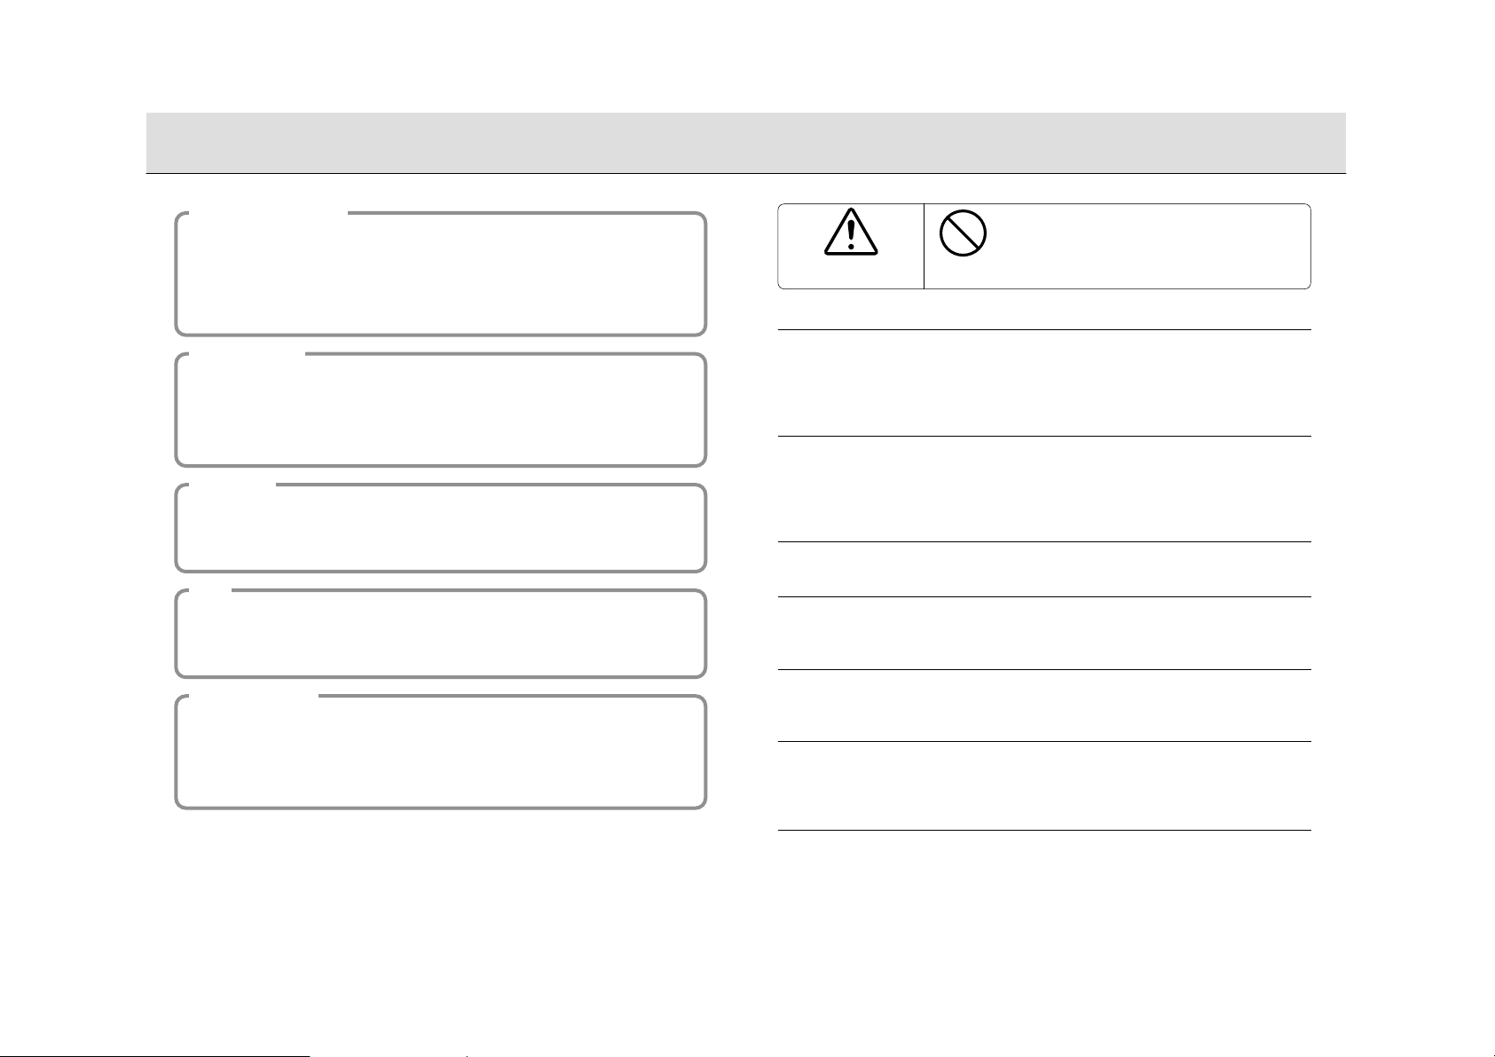The width and height of the screenshot is (1495, 1057).
Task: Click the fourth ruled table row
Action: (1044, 634)
